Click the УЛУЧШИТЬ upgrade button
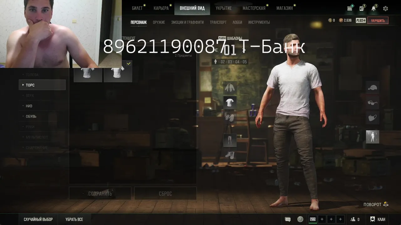The image size is (401, 225). tap(378, 21)
